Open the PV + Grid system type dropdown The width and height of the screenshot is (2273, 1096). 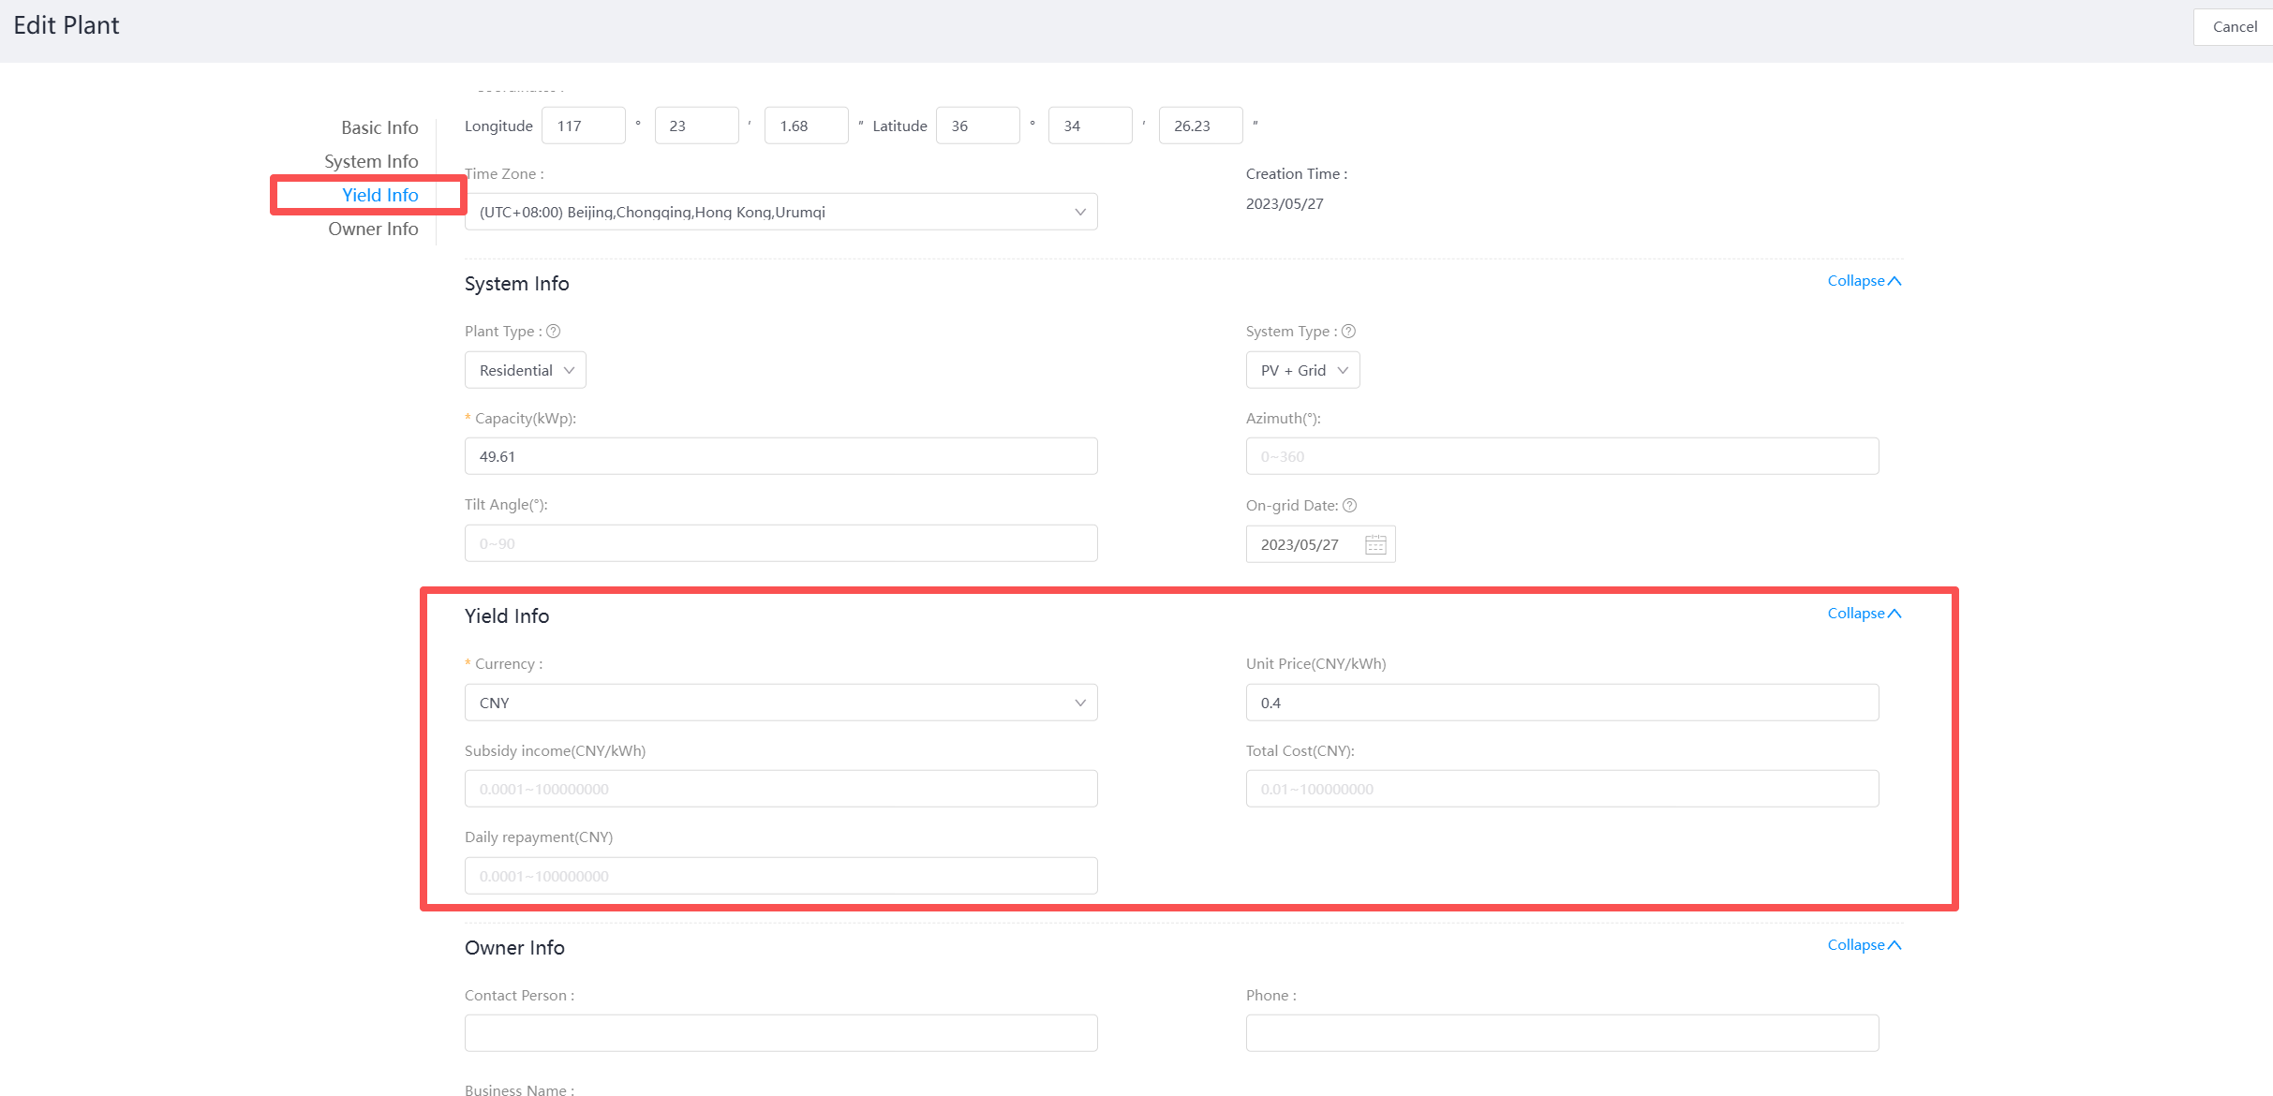[x=1302, y=371]
